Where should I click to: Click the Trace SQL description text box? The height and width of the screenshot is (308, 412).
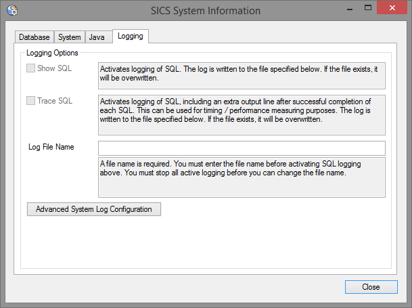241,115
